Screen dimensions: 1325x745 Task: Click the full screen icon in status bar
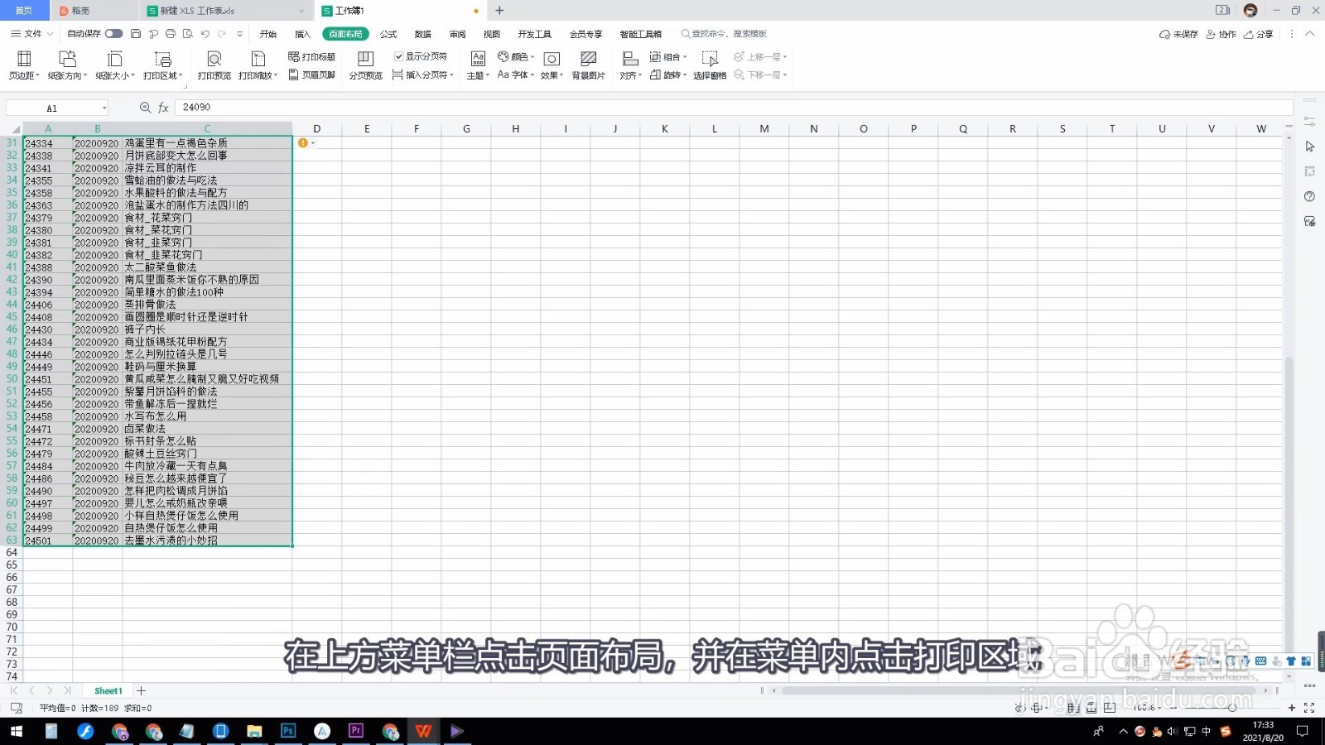coord(1309,708)
